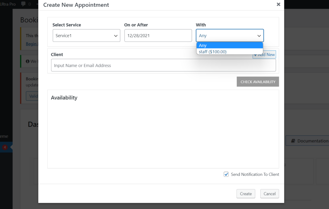The image size is (329, 209).
Task: Click the Valid button in the background page
Action: point(32,96)
